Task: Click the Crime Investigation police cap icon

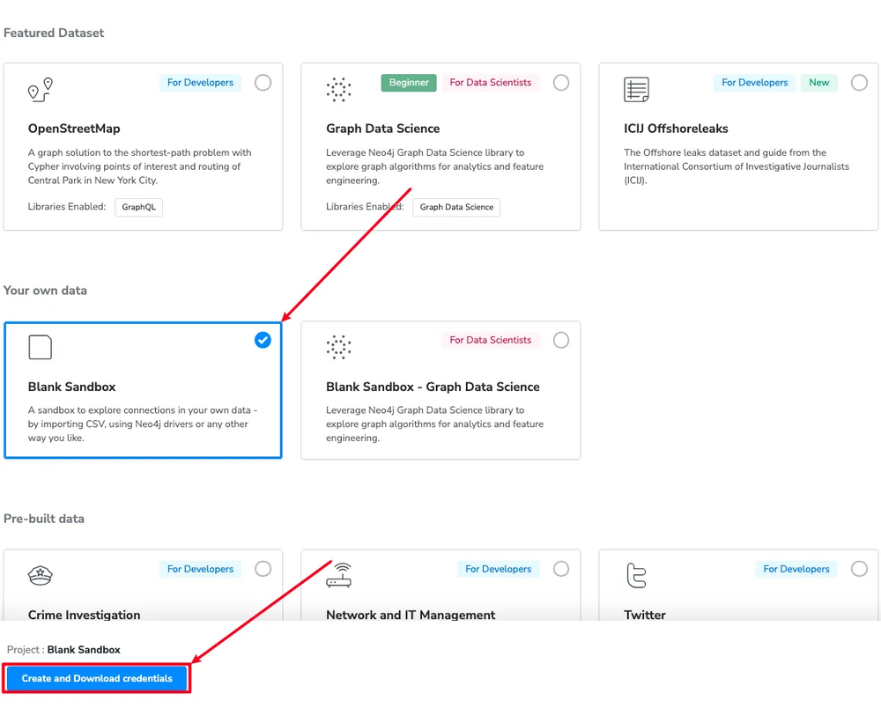Action: click(41, 575)
